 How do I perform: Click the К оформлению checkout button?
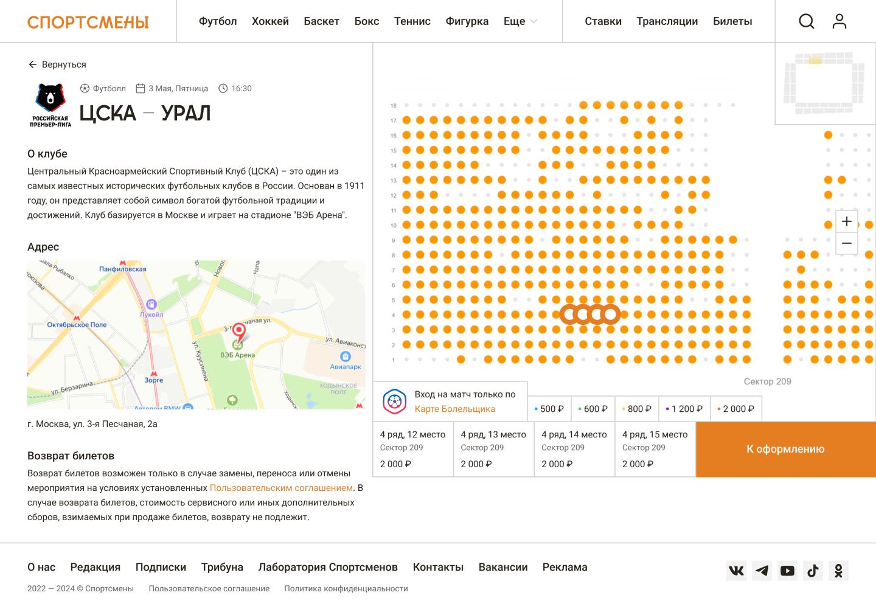[x=785, y=449]
